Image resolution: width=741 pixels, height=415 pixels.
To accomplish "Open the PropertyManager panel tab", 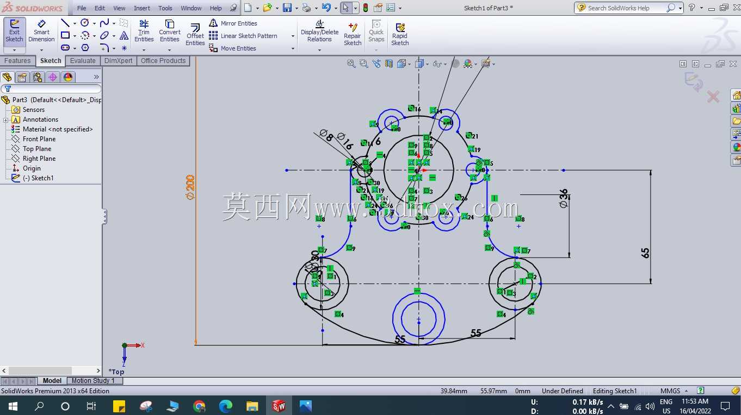I will 22,77.
